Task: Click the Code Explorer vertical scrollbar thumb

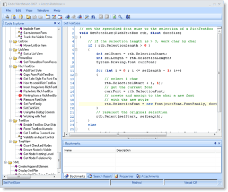Action: pos(59,160)
